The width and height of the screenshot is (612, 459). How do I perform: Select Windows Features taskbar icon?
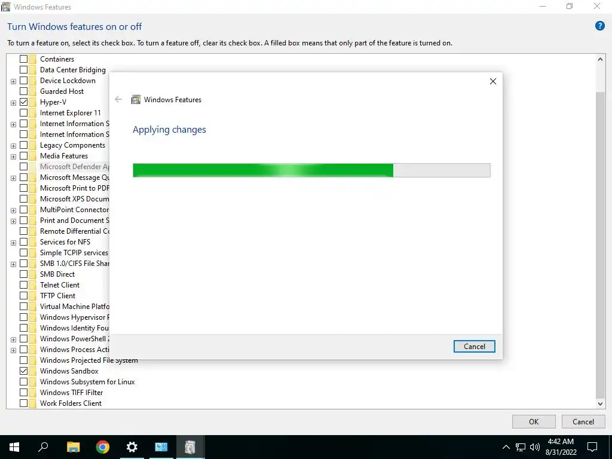coord(191,447)
